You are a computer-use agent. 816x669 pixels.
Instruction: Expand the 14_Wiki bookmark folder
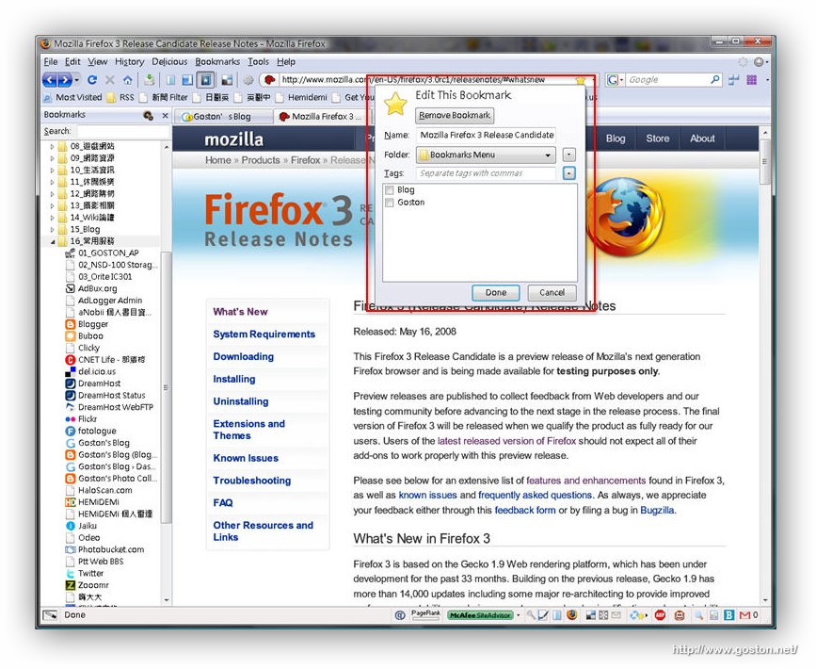click(x=52, y=218)
